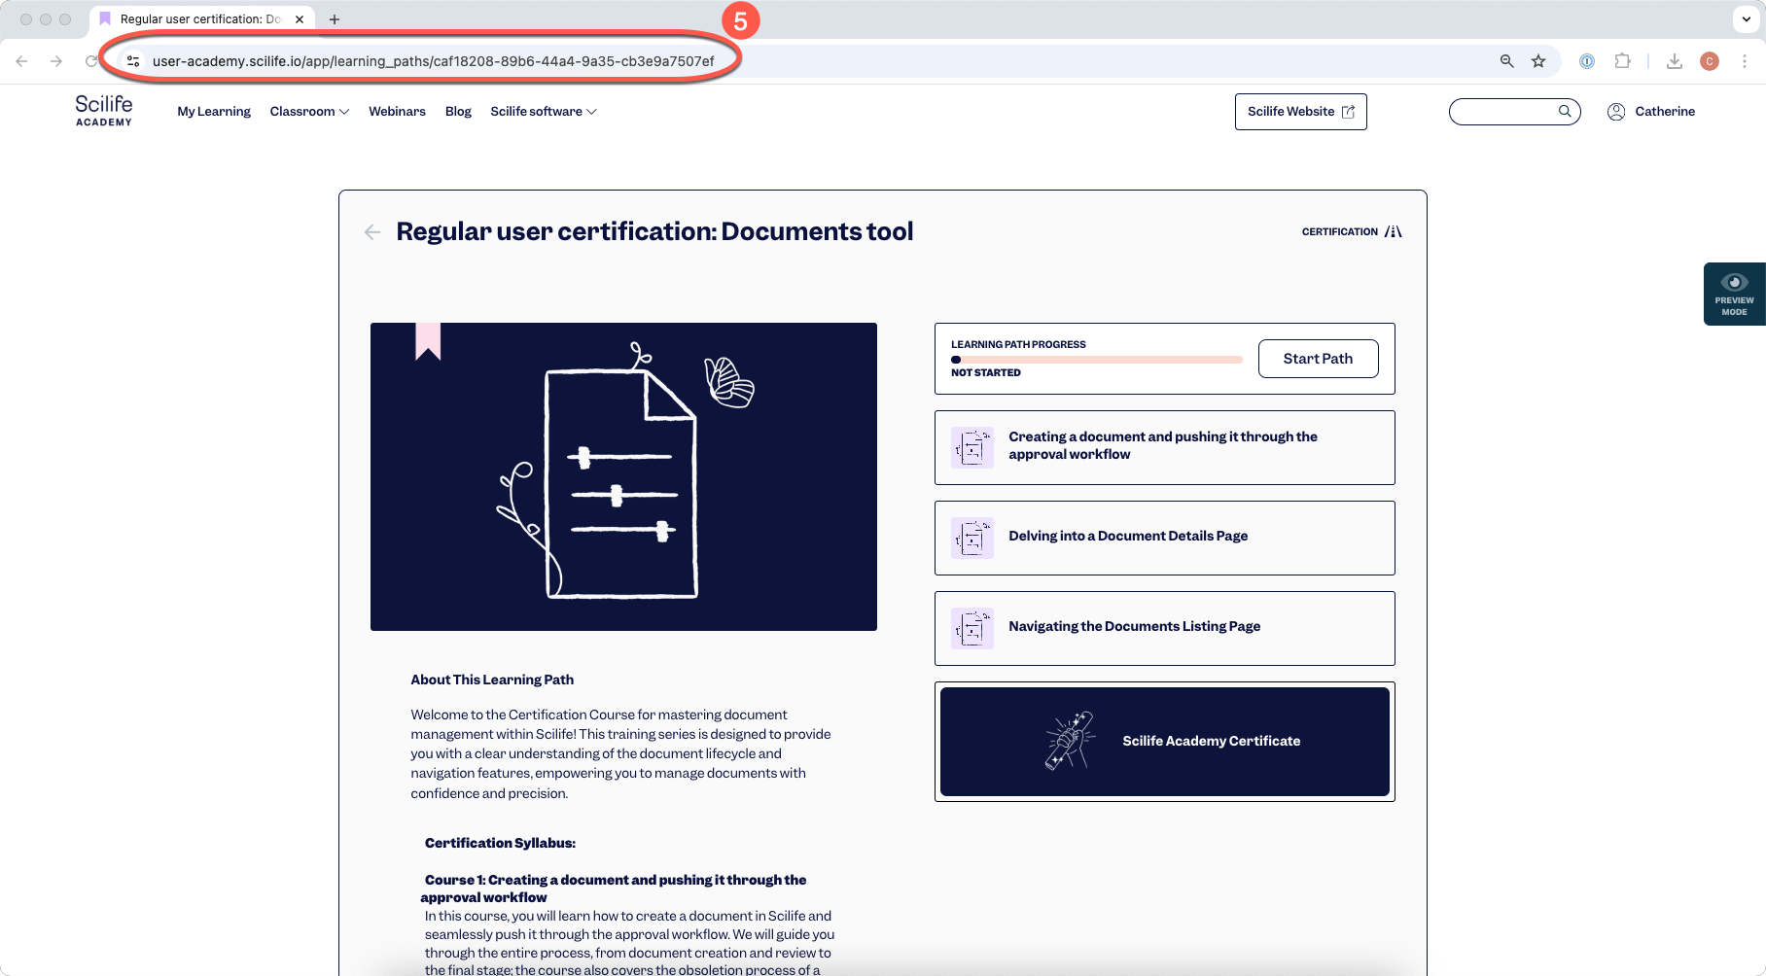The height and width of the screenshot is (976, 1766).
Task: Click the Scilife Academy logo
Action: [104, 111]
